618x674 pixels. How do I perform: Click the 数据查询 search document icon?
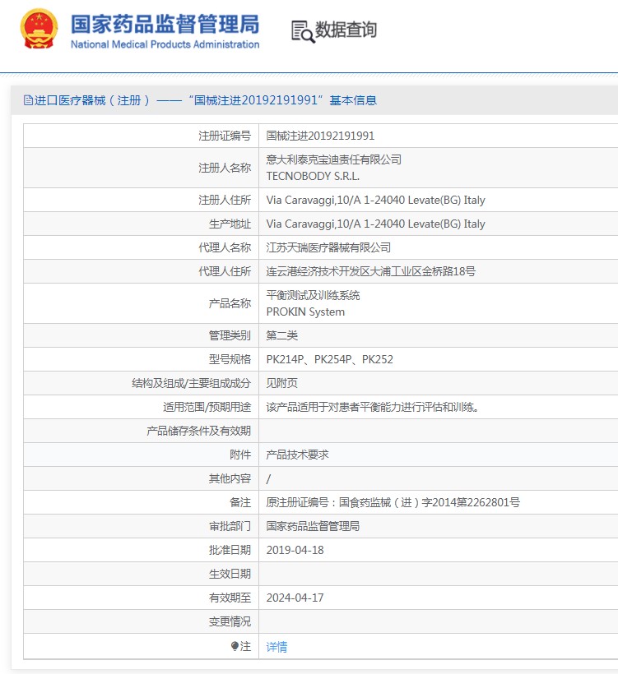coord(303,31)
